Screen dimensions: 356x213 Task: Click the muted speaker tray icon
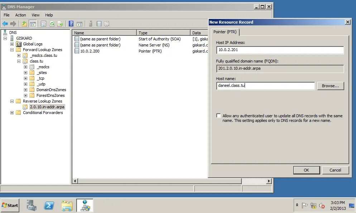click(322, 205)
